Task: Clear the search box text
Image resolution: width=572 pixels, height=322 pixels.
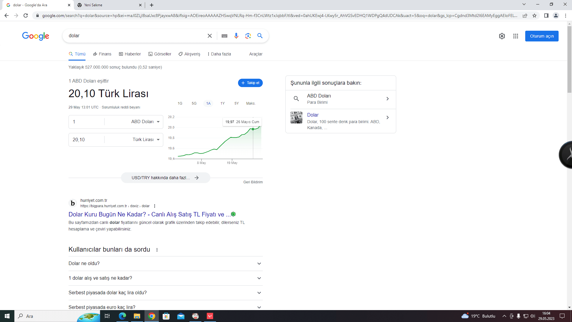Action: [x=210, y=36]
